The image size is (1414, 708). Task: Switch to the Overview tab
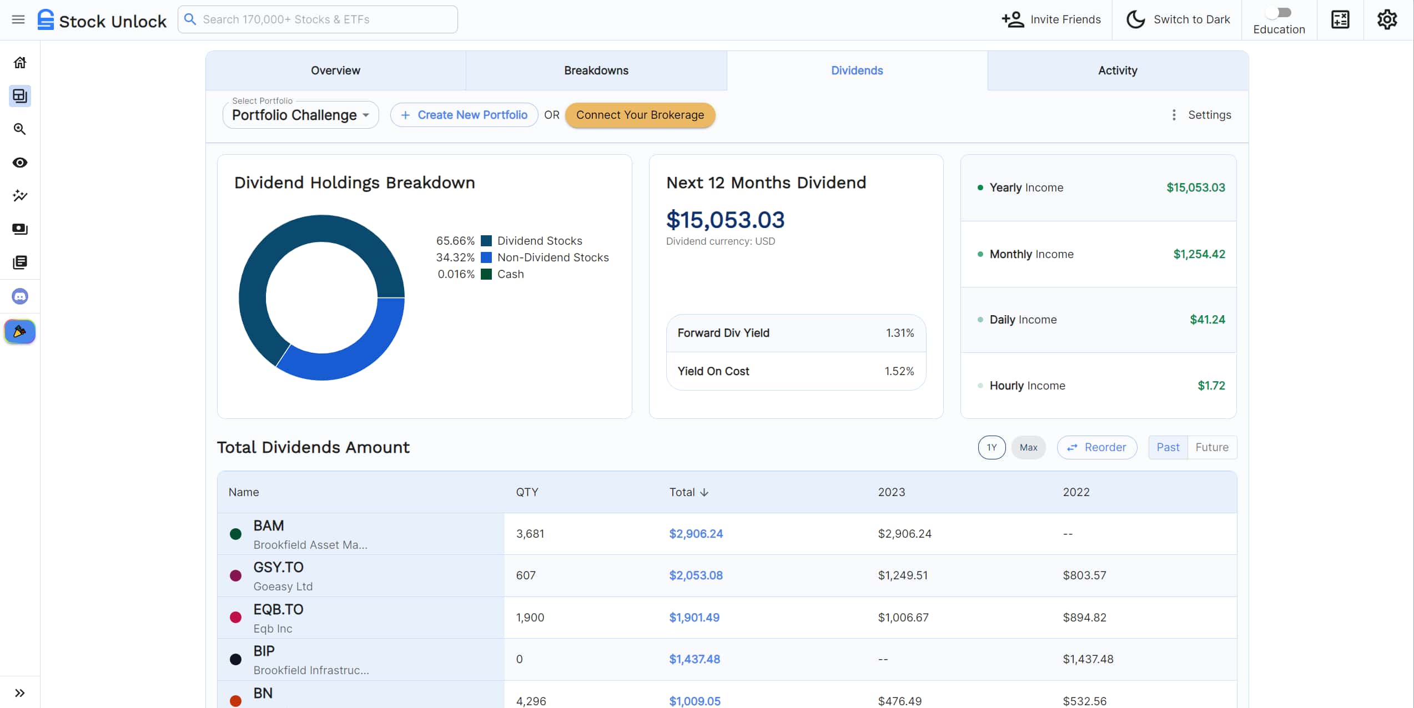pyautogui.click(x=335, y=70)
